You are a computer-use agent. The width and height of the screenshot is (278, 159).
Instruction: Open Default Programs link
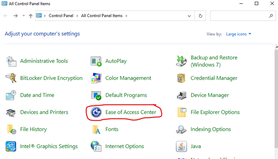[x=126, y=95]
